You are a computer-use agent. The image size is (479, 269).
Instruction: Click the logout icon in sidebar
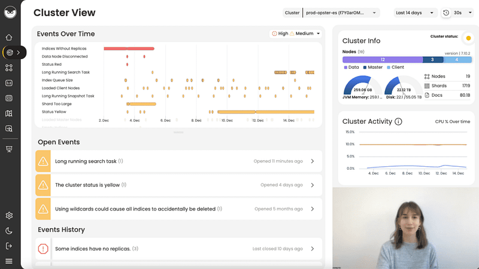tap(9, 246)
